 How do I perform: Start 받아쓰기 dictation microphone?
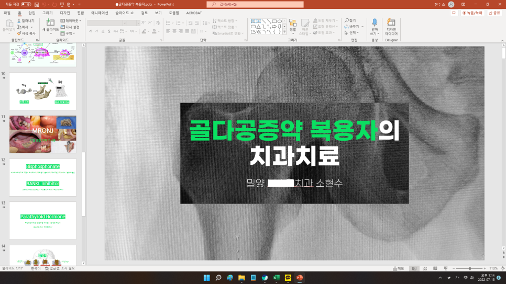click(x=375, y=27)
